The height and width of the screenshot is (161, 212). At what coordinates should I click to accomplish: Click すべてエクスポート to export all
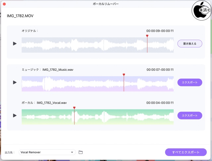pyautogui.click(x=186, y=152)
